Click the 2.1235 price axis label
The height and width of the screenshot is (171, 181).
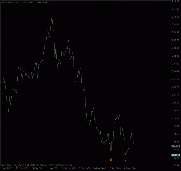click(175, 1)
